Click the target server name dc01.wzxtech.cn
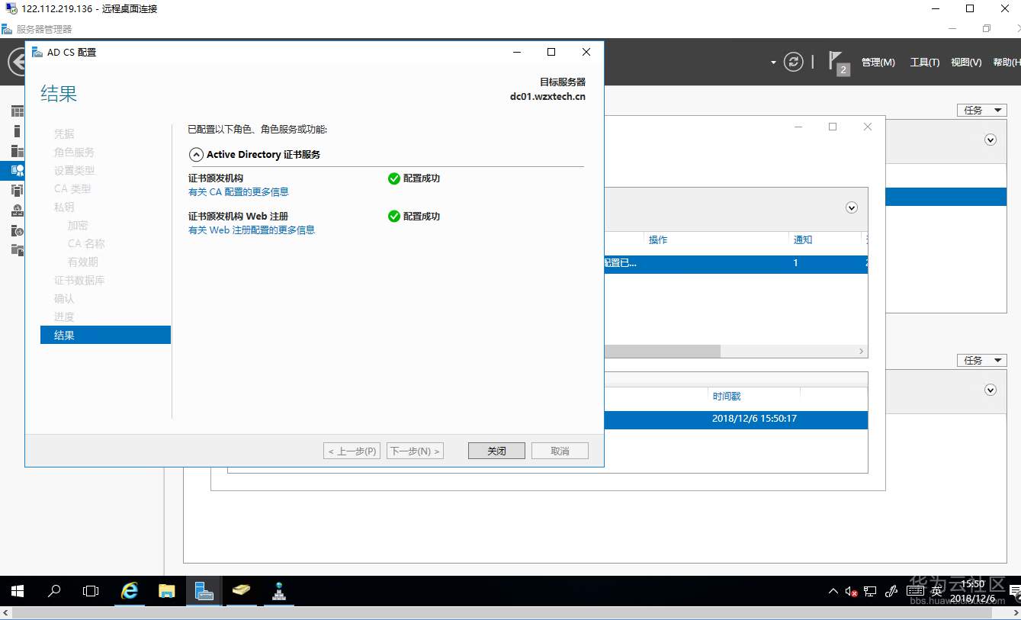Viewport: 1021px width, 620px height. (x=547, y=97)
